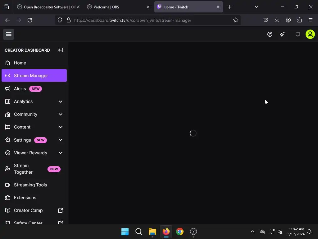Image resolution: width=318 pixels, height=239 pixels.
Task: Click the muted volume tray icon
Action: pyautogui.click(x=280, y=232)
